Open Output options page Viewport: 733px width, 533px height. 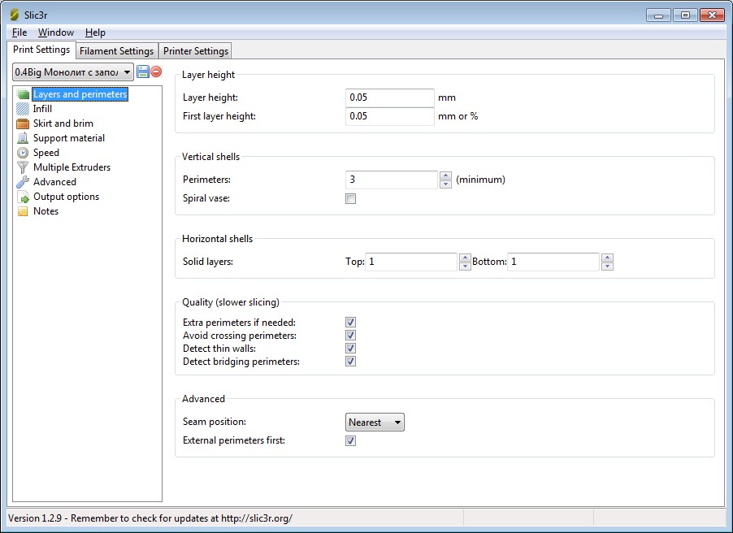click(x=66, y=197)
